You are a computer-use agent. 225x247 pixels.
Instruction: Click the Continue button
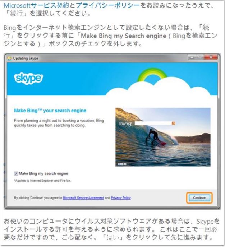(x=199, y=198)
